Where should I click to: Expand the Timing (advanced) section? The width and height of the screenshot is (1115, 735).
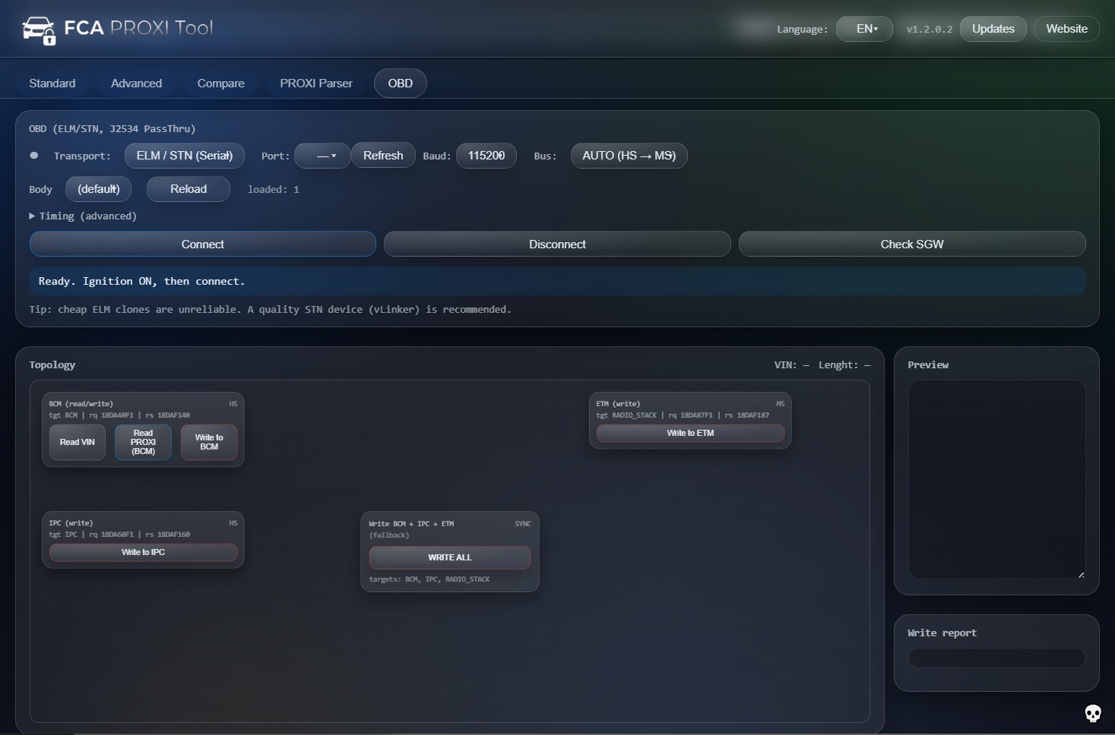point(83,216)
